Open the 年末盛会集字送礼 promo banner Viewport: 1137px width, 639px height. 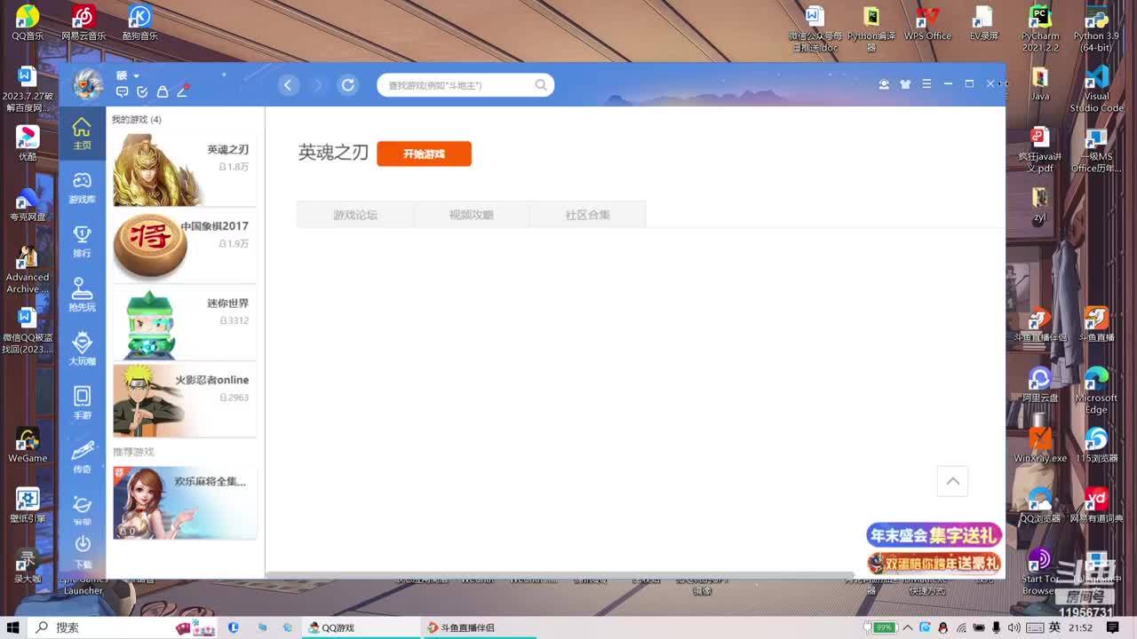coord(934,535)
